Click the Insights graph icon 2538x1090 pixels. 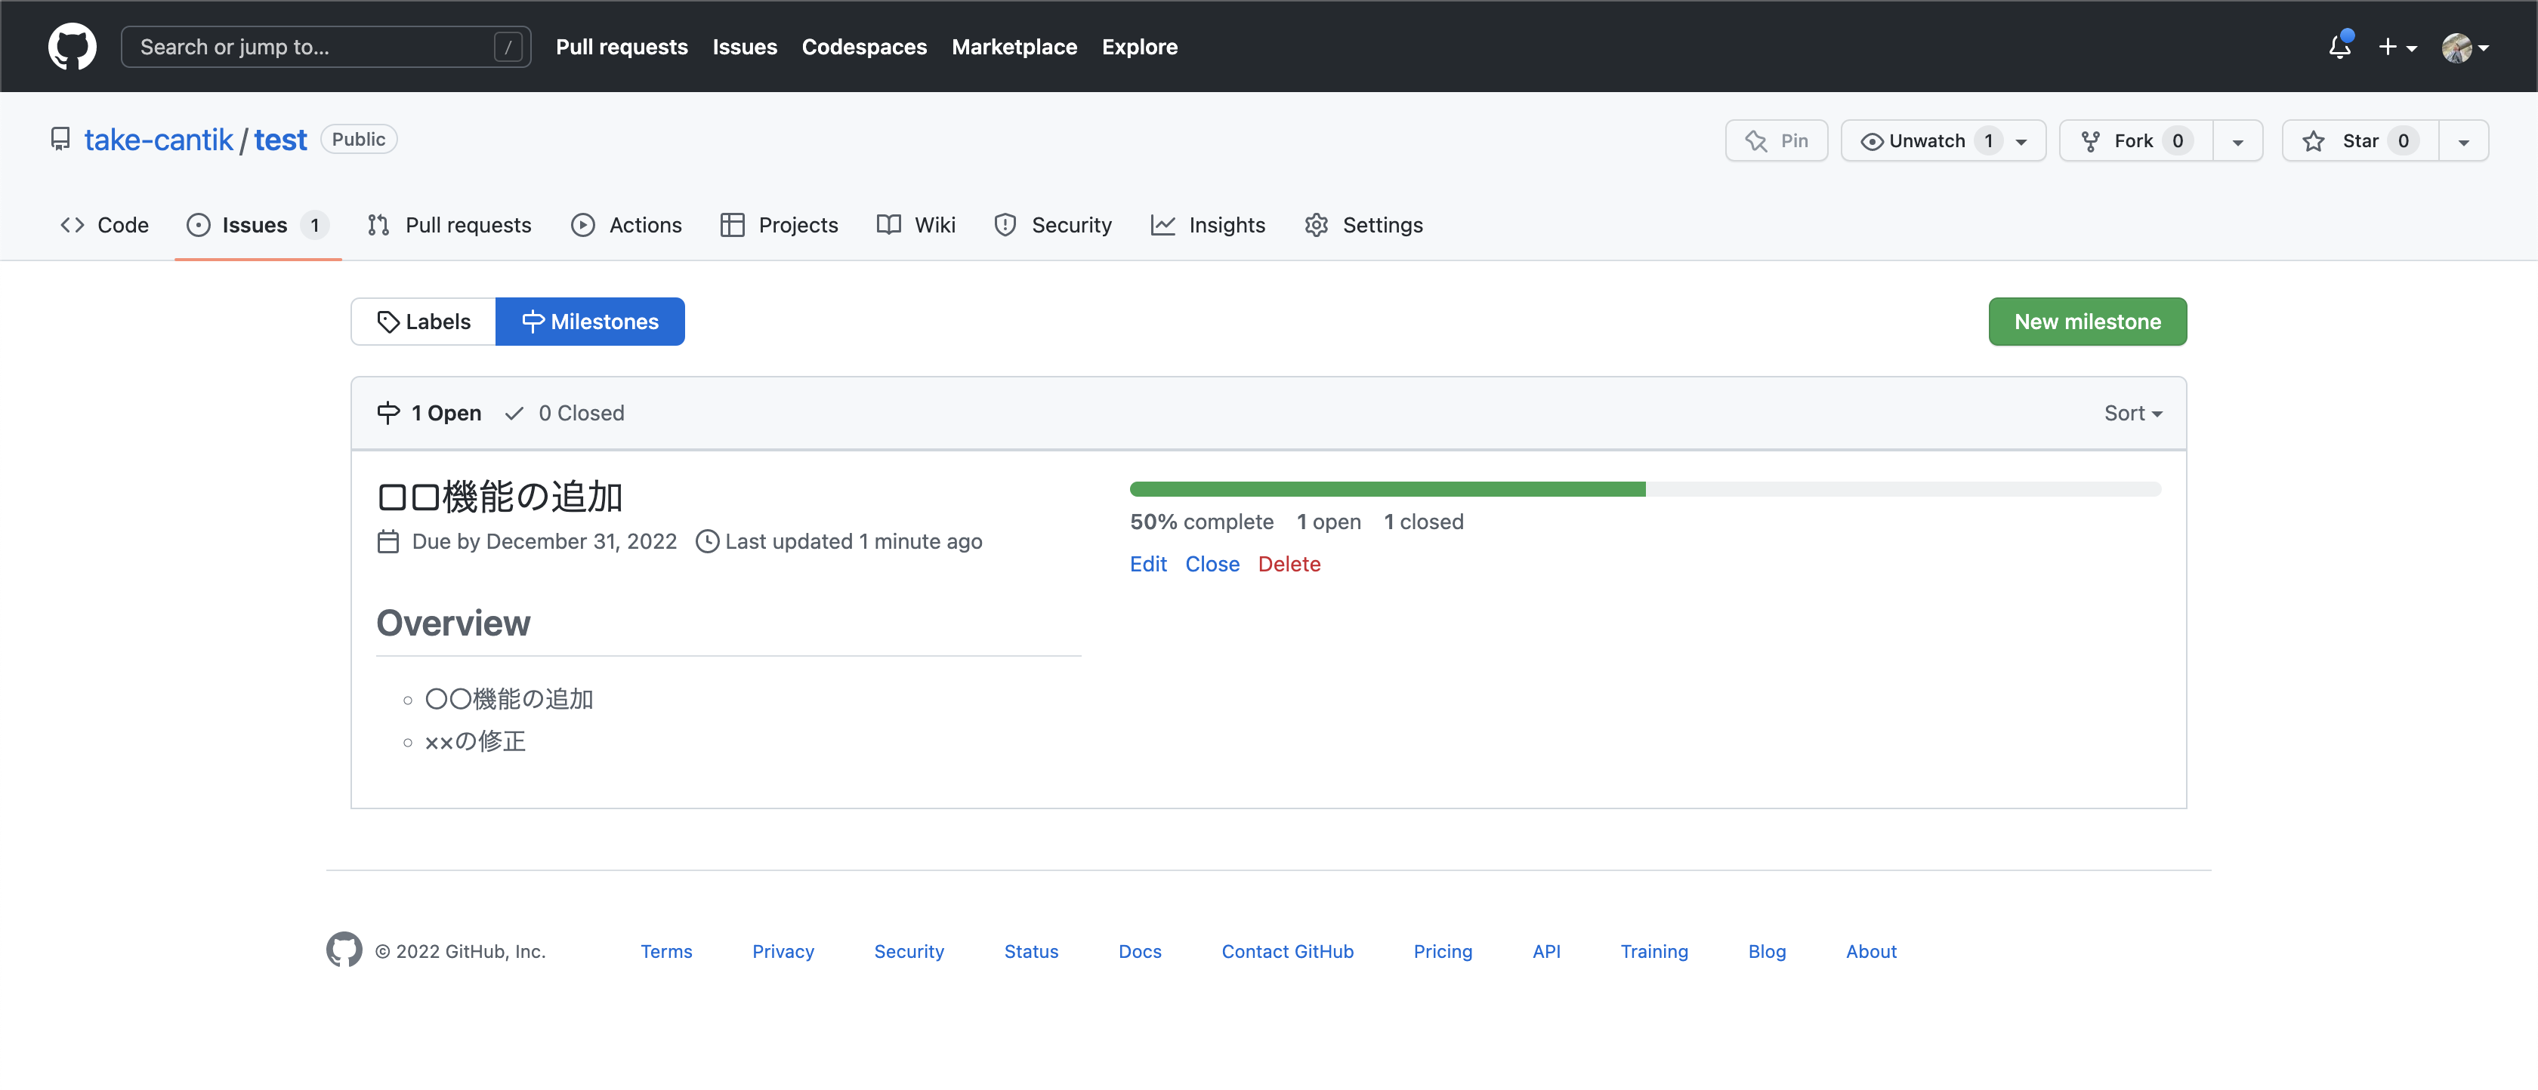(1162, 226)
